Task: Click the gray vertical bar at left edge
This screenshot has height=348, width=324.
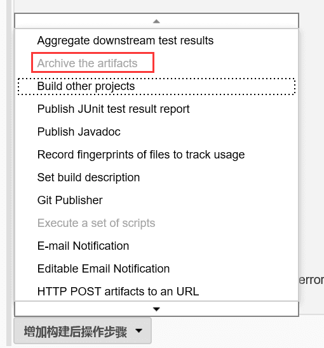Action: [9, 173]
